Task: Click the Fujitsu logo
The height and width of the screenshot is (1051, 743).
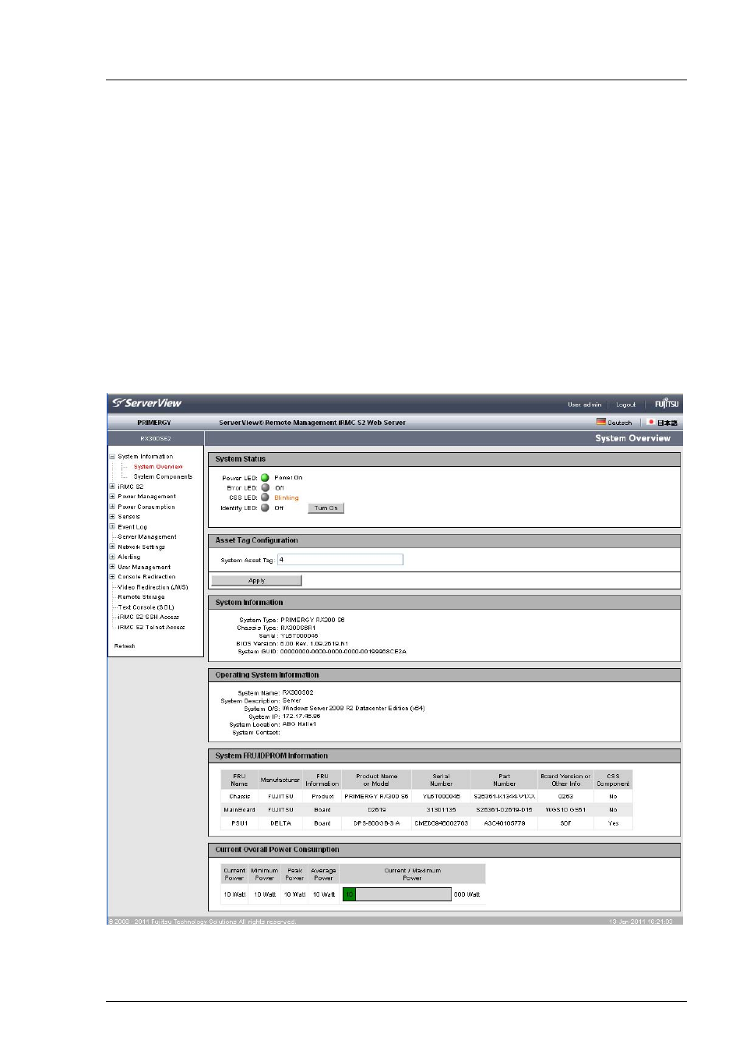Action: coord(667,404)
